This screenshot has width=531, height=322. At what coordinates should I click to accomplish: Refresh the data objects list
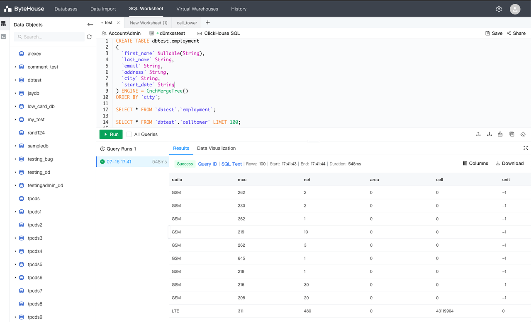[89, 37]
